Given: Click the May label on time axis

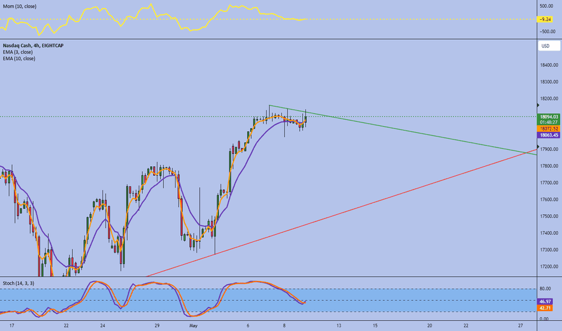Looking at the screenshot, I should pos(193,326).
